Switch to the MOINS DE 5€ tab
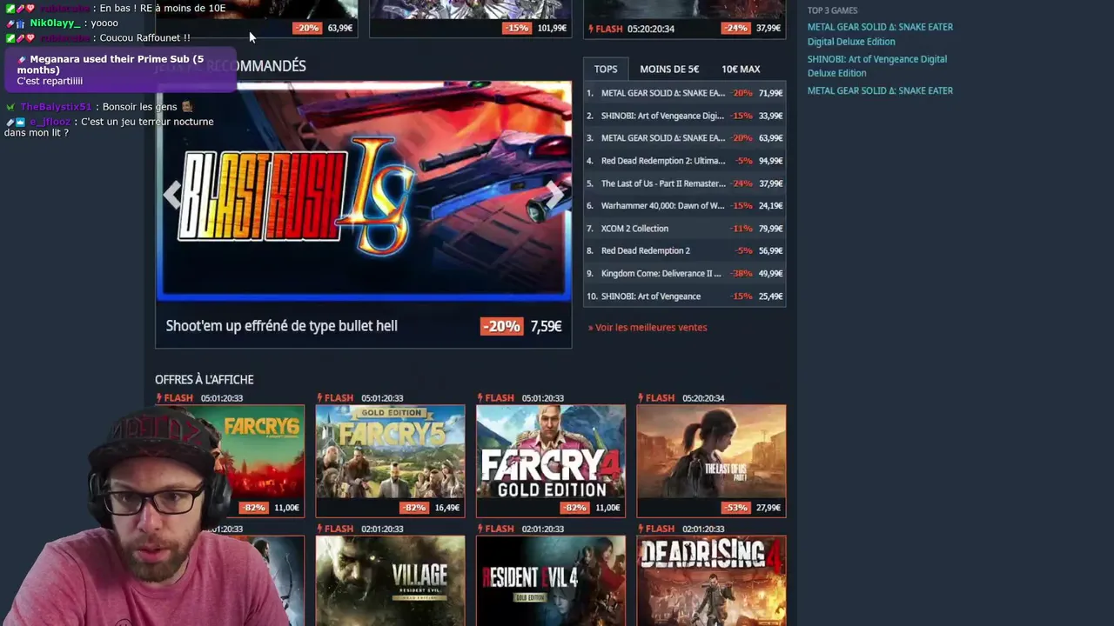This screenshot has width=1114, height=626. (669, 69)
